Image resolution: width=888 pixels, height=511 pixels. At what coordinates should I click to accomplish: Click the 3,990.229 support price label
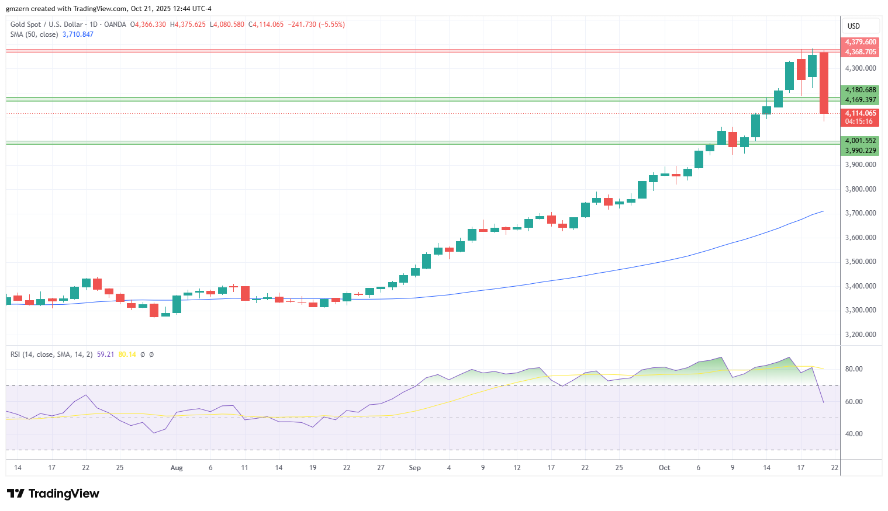(x=861, y=151)
